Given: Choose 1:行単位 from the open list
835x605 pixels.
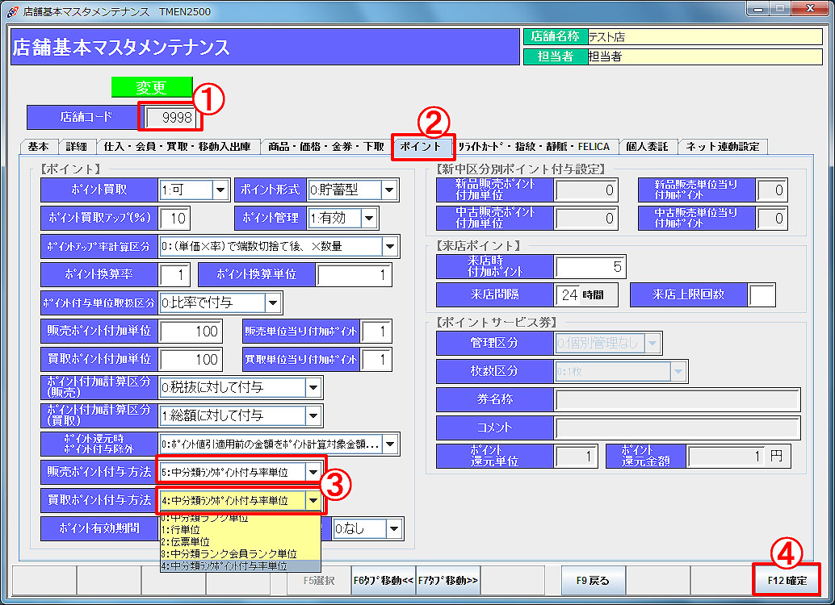Looking at the screenshot, I should [x=241, y=530].
